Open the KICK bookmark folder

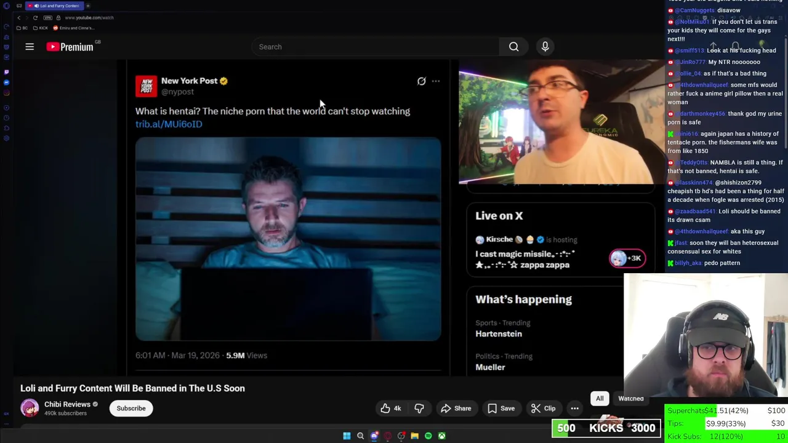coord(41,28)
